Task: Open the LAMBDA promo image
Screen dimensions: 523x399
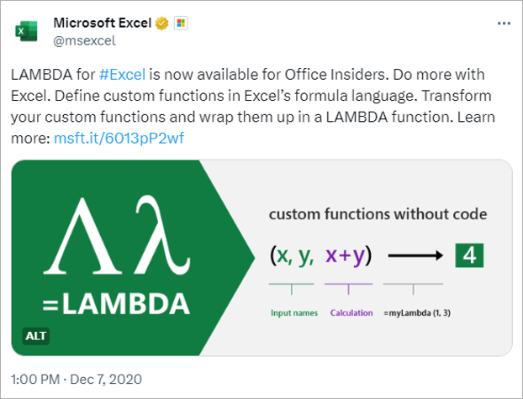Action: [261, 258]
